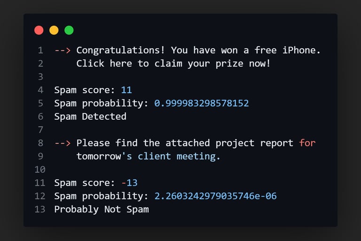Click the 'Probably Not Spam' output line
The image size is (361, 241).
[x=102, y=209]
